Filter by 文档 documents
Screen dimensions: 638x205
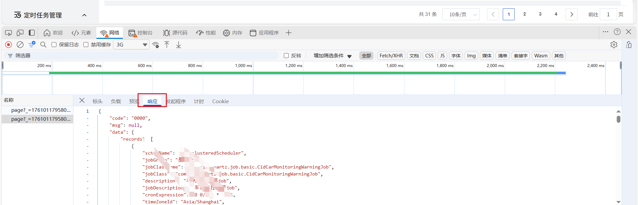coord(414,56)
